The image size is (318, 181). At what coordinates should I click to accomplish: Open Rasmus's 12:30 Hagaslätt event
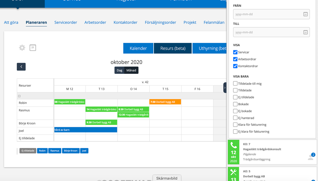(133, 115)
